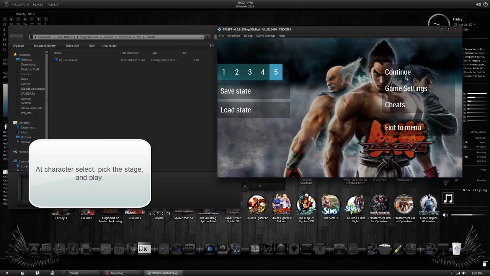The height and width of the screenshot is (276, 490).
Task: Click Burn in Explorer toolbar
Action: (92, 46)
